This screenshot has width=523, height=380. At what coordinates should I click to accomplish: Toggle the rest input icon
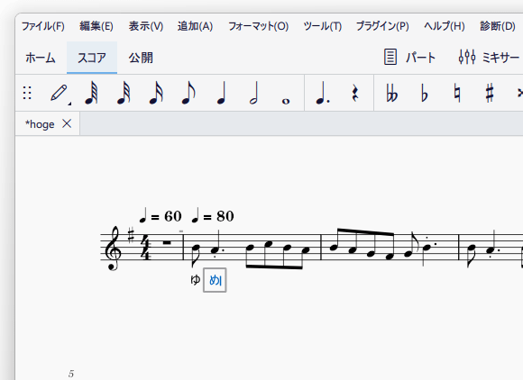point(355,93)
